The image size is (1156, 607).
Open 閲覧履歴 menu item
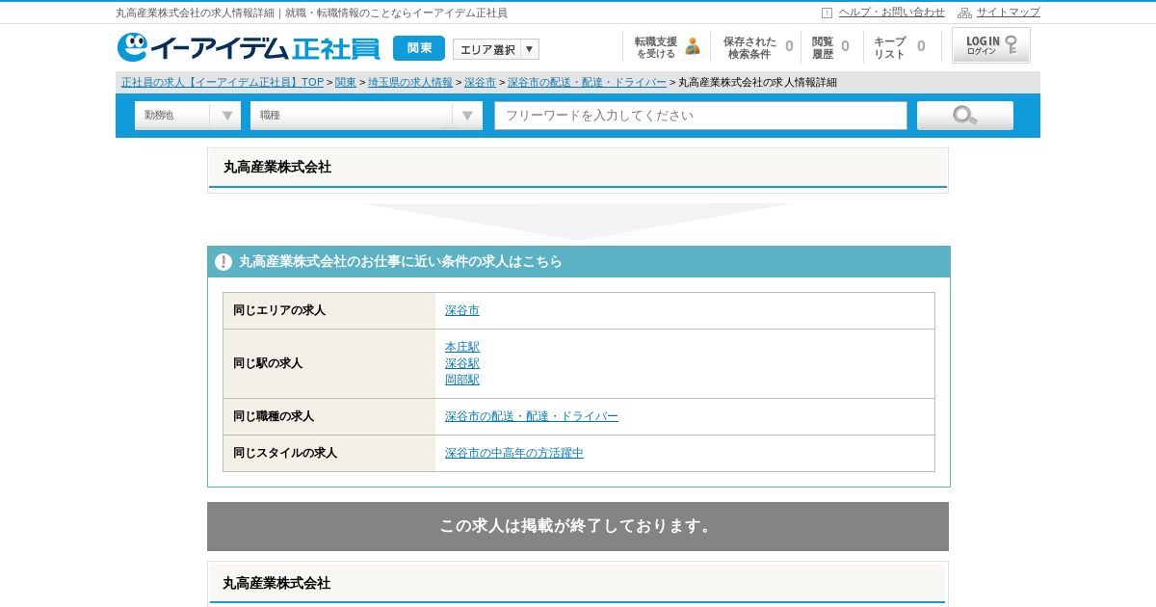pos(830,47)
